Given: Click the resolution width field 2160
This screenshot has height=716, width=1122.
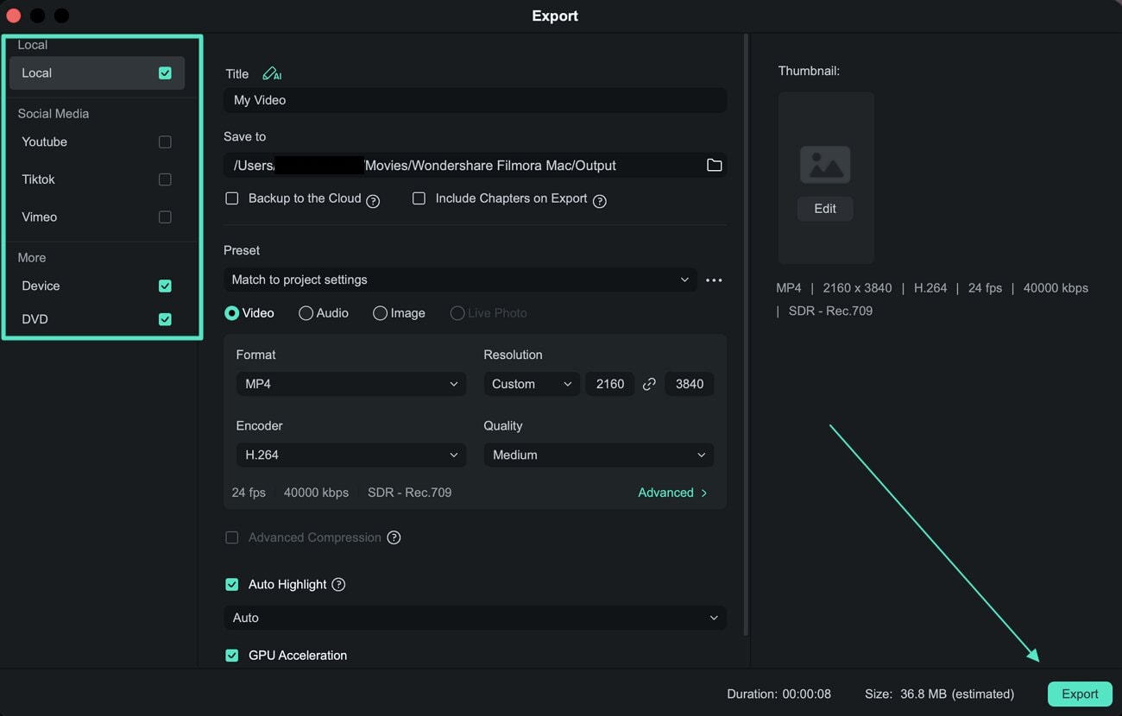Looking at the screenshot, I should 610,384.
